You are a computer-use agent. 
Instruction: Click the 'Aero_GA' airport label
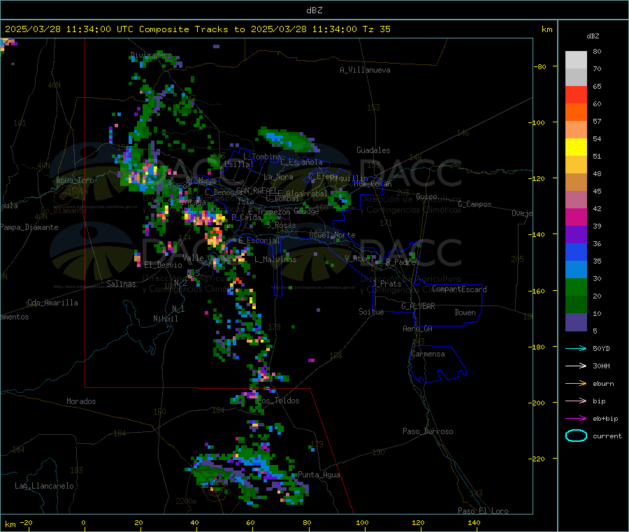[x=417, y=329]
